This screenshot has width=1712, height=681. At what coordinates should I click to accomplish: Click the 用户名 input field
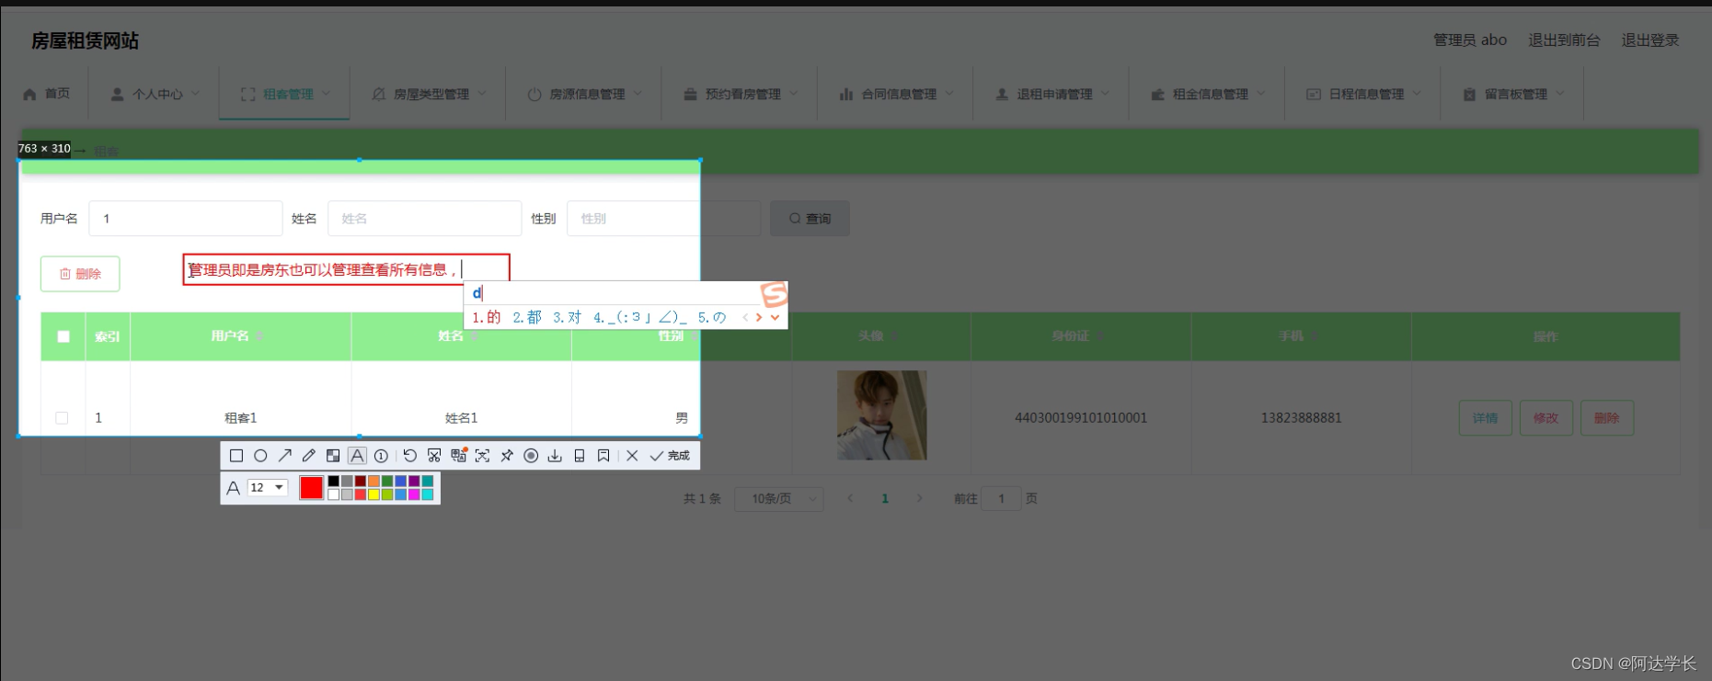pyautogui.click(x=186, y=219)
